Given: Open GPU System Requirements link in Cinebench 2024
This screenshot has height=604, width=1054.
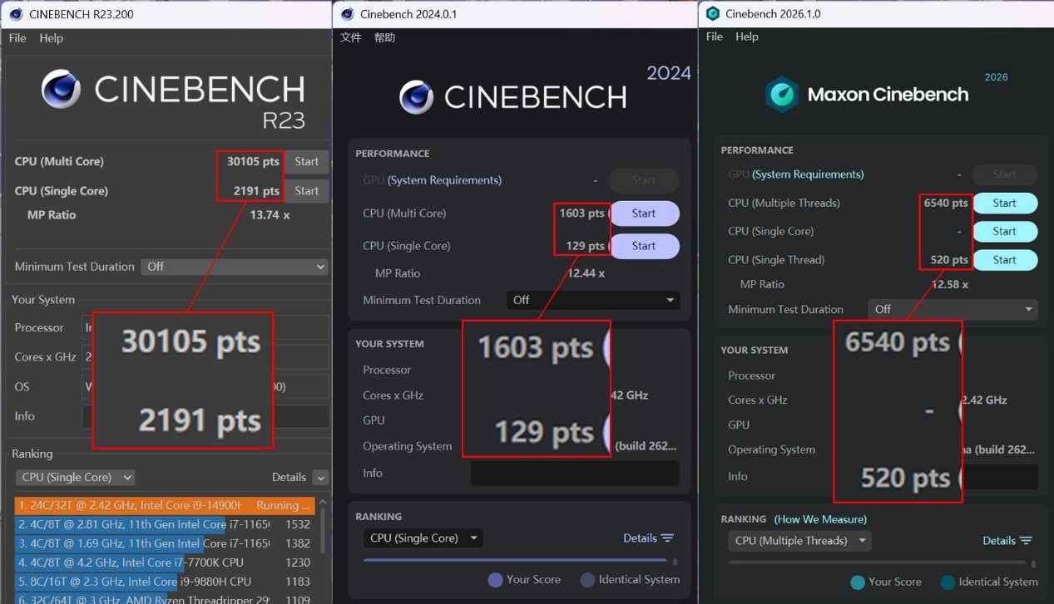Looking at the screenshot, I should coord(444,180).
